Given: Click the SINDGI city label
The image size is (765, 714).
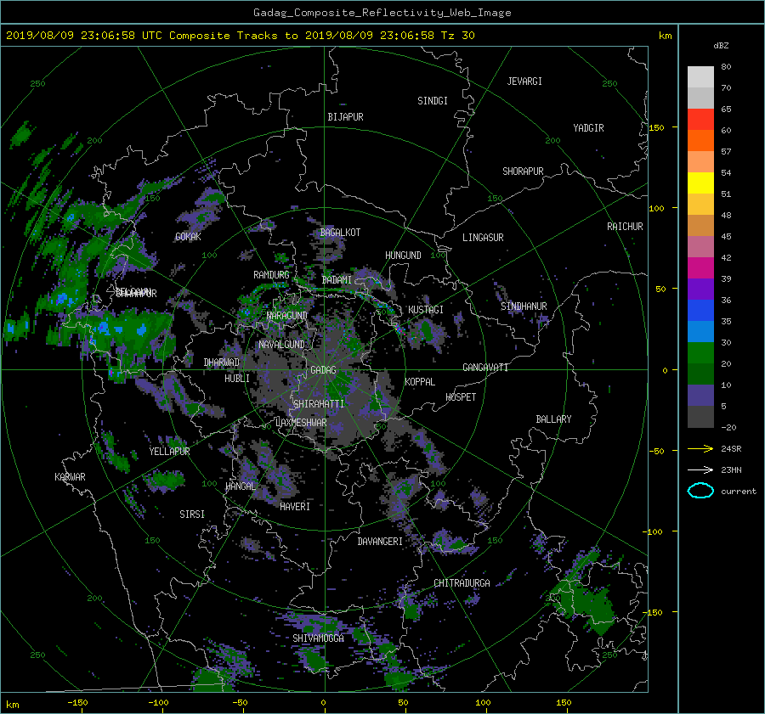Looking at the screenshot, I should coord(433,101).
